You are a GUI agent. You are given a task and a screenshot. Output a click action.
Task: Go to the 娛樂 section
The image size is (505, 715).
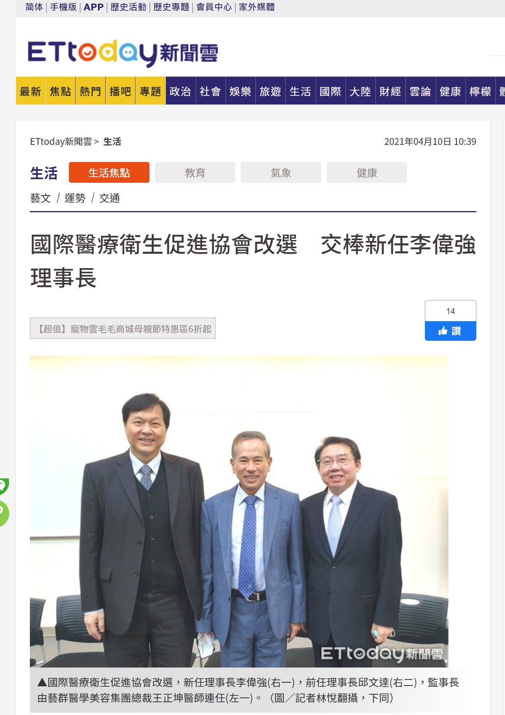click(x=240, y=91)
